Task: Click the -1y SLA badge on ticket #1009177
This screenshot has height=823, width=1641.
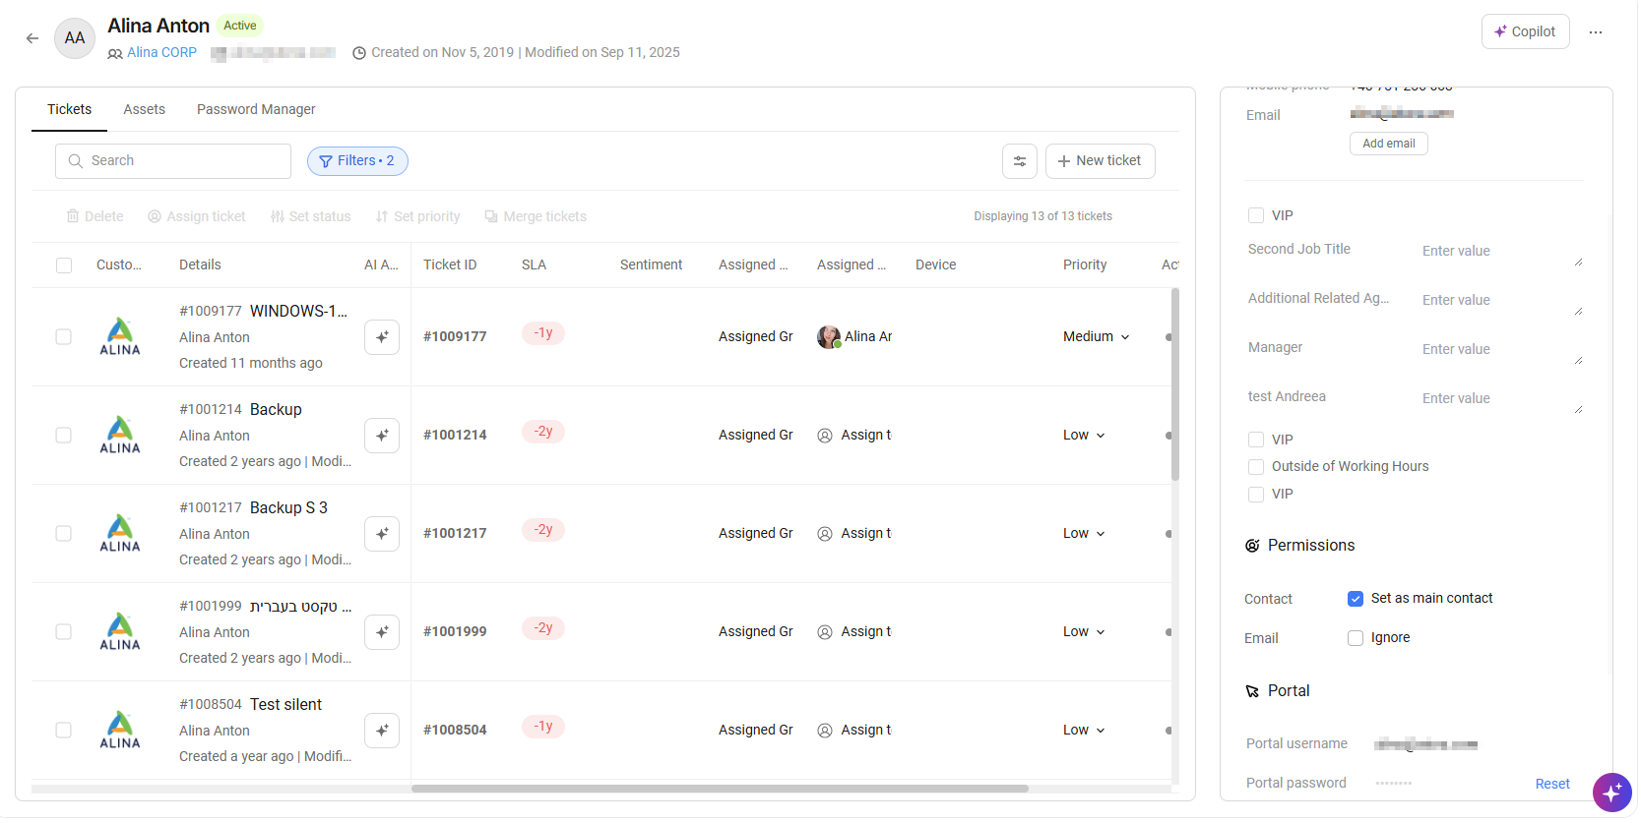Action: (543, 333)
